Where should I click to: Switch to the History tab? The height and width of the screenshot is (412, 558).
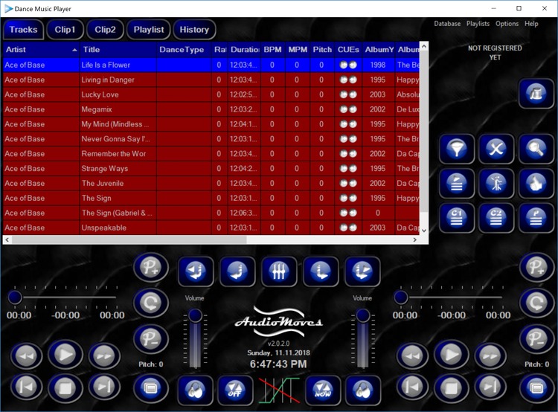194,30
